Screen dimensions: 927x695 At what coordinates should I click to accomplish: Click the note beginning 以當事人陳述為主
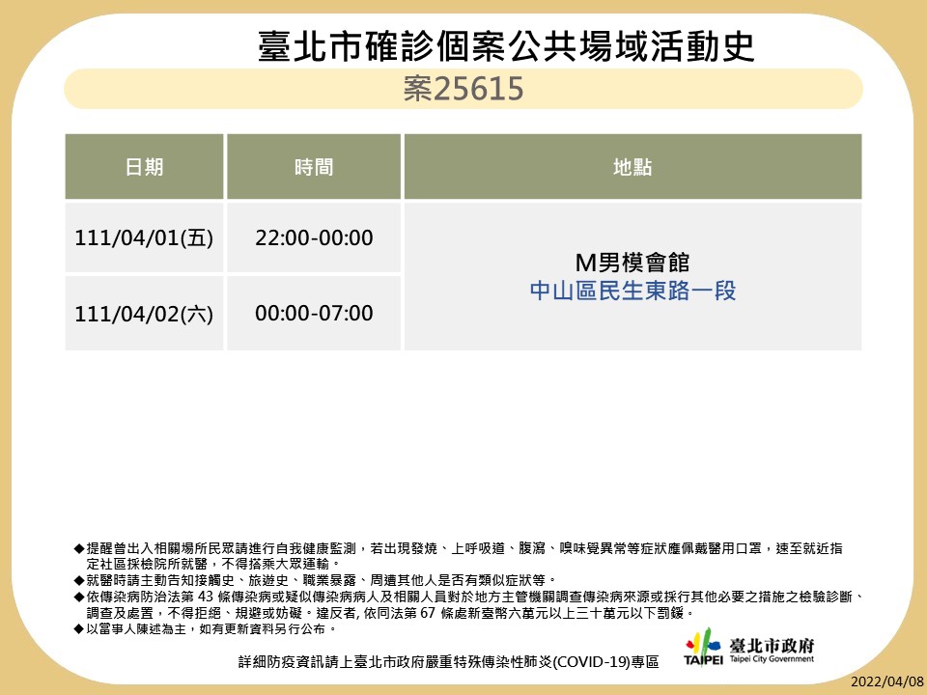(206, 628)
